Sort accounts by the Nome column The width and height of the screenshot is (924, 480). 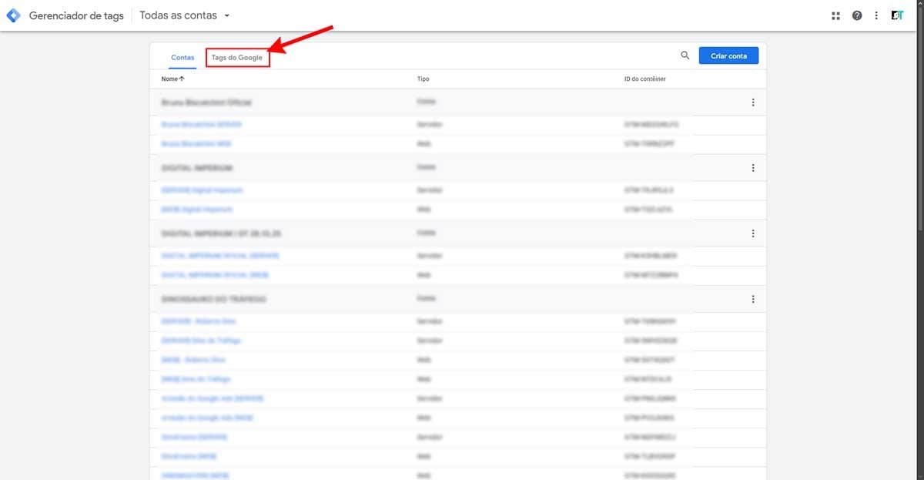pos(173,79)
